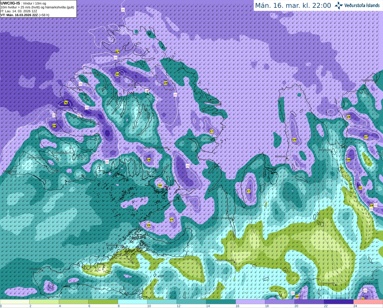This screenshot has height=308, width=383.
Task: Click the Patreksfjörður station label
Action: click(x=35, y=157)
